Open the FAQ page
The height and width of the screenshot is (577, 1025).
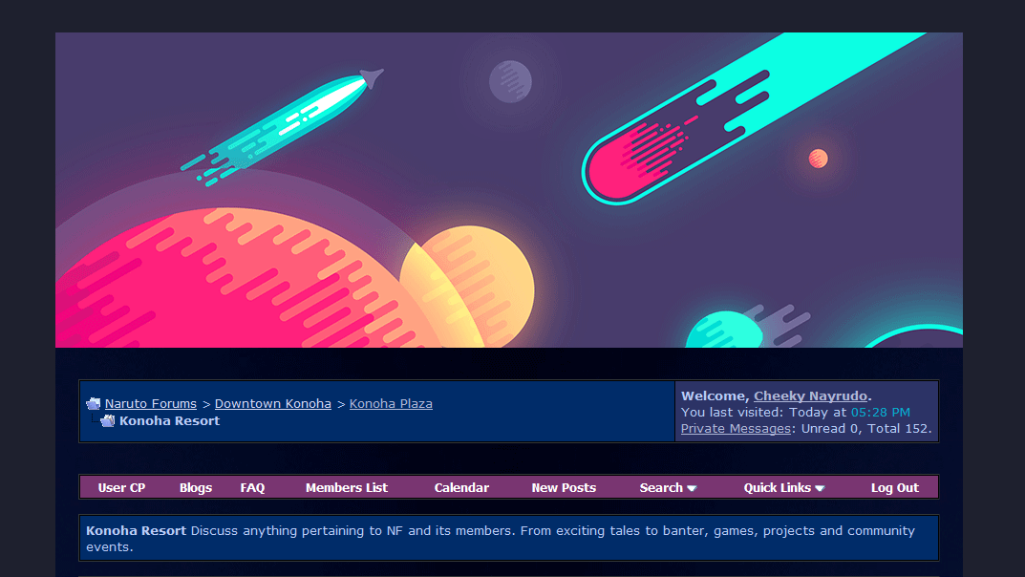(252, 487)
